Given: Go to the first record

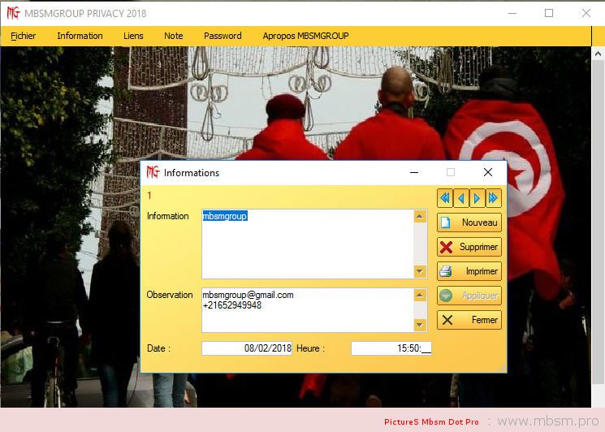Looking at the screenshot, I should 445,198.
